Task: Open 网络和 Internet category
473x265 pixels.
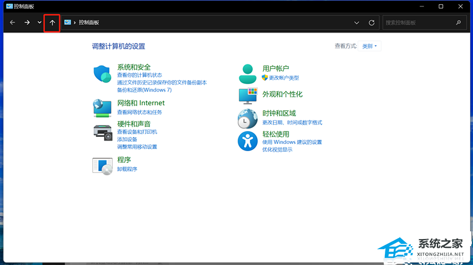Action: pyautogui.click(x=141, y=103)
